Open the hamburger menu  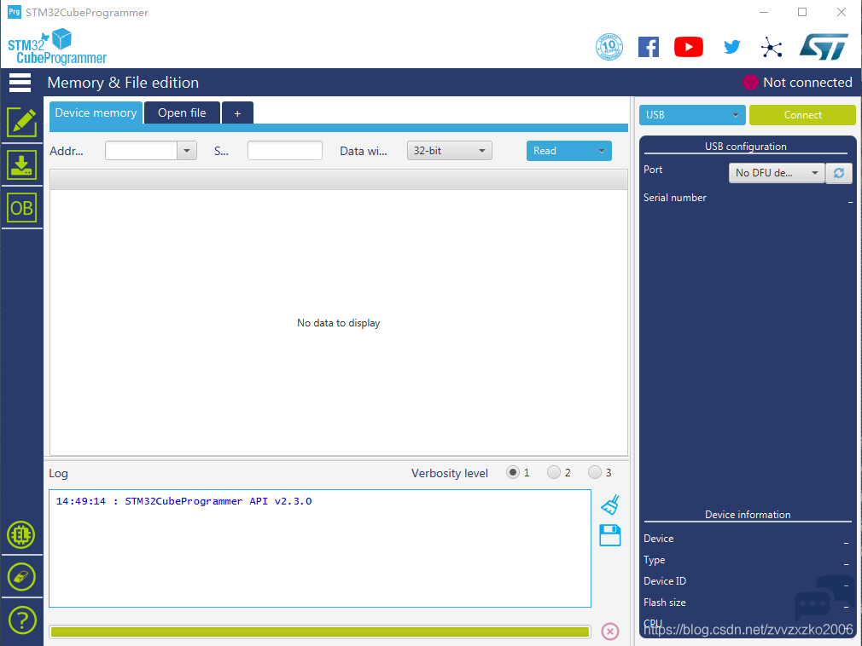click(x=20, y=83)
